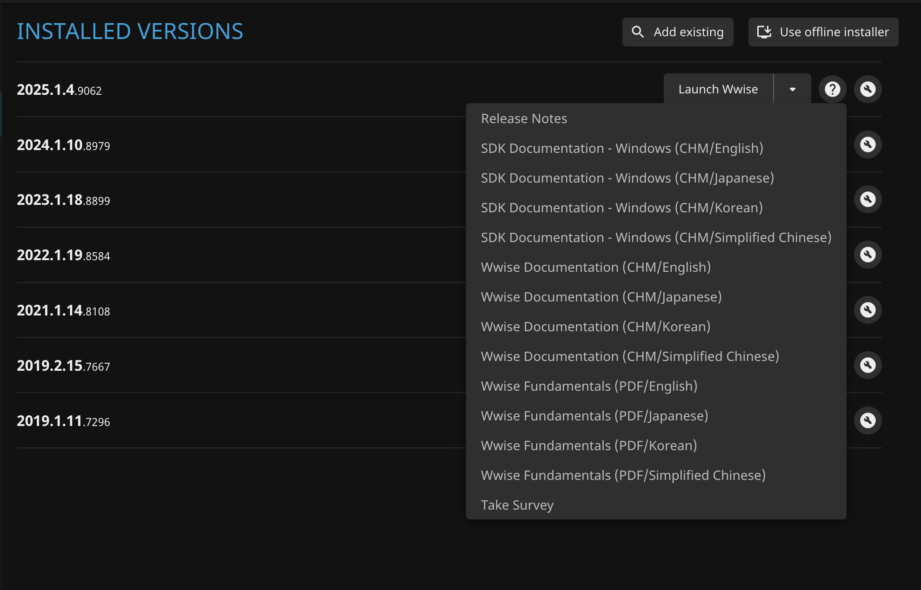
Task: Click the Add existing button
Action: click(678, 32)
